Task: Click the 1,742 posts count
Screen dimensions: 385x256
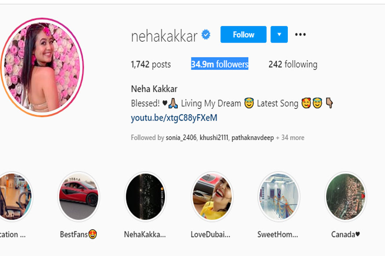Action: pos(151,65)
